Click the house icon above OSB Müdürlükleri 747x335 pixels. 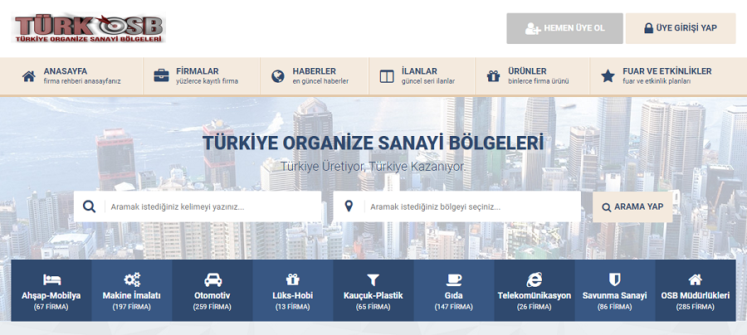pyautogui.click(x=695, y=279)
